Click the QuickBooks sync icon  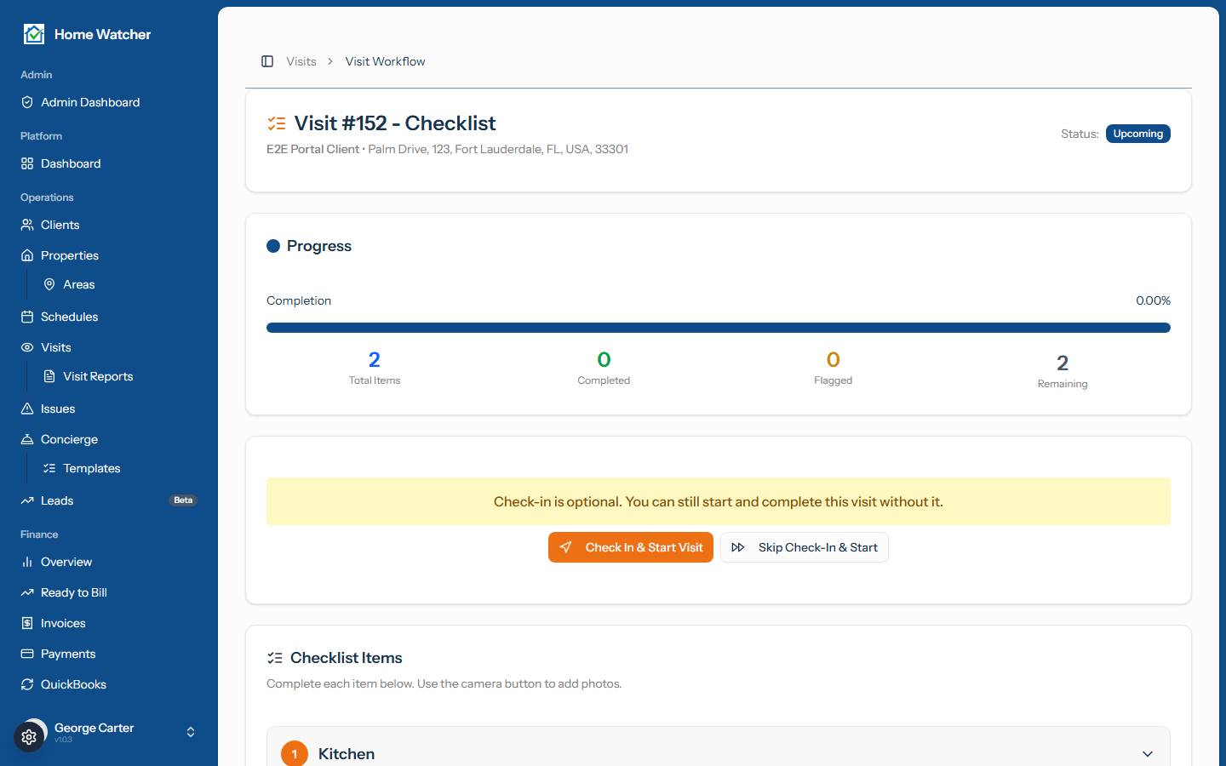[x=27, y=684]
